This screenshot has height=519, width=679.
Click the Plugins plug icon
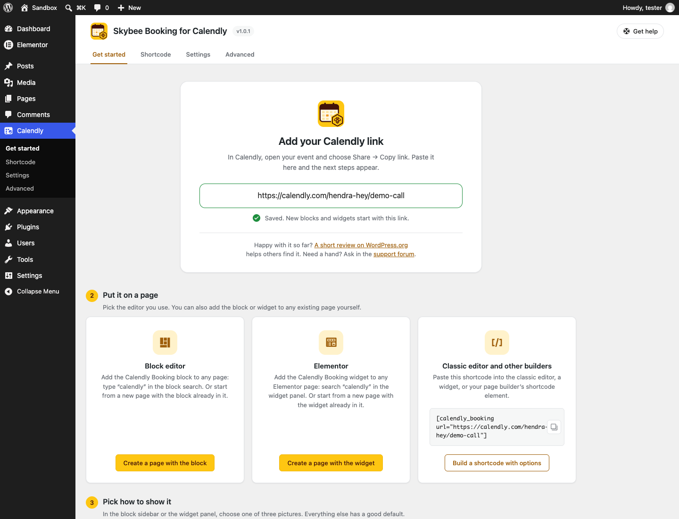click(8, 227)
